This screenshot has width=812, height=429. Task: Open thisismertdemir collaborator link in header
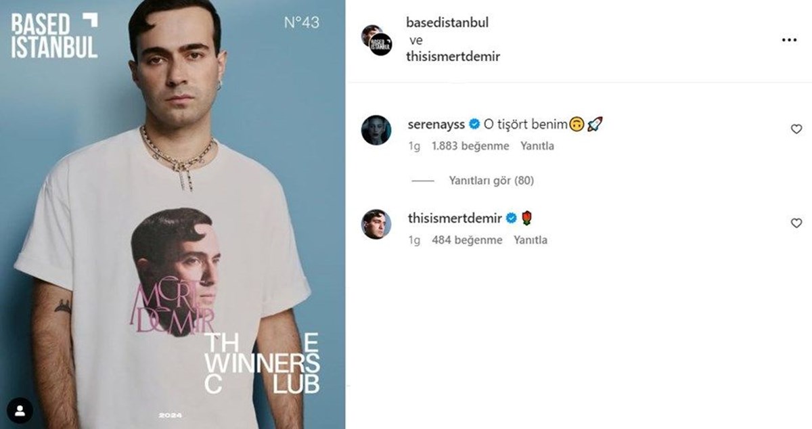(453, 56)
